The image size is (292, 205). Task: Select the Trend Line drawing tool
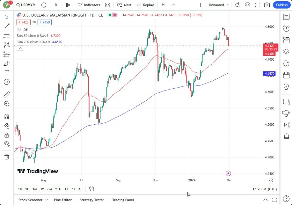pyautogui.click(x=7, y=26)
